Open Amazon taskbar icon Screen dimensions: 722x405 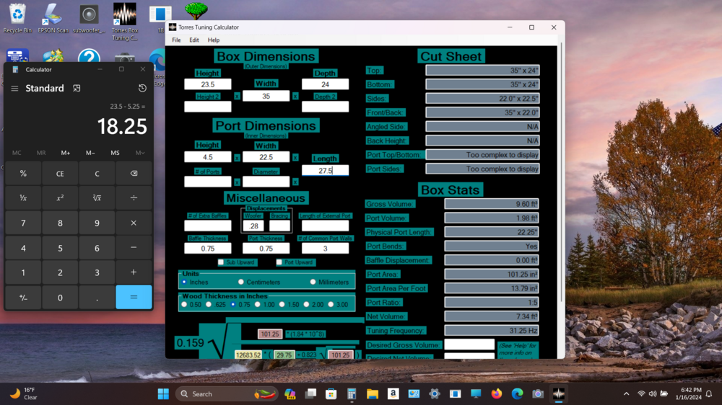click(393, 394)
